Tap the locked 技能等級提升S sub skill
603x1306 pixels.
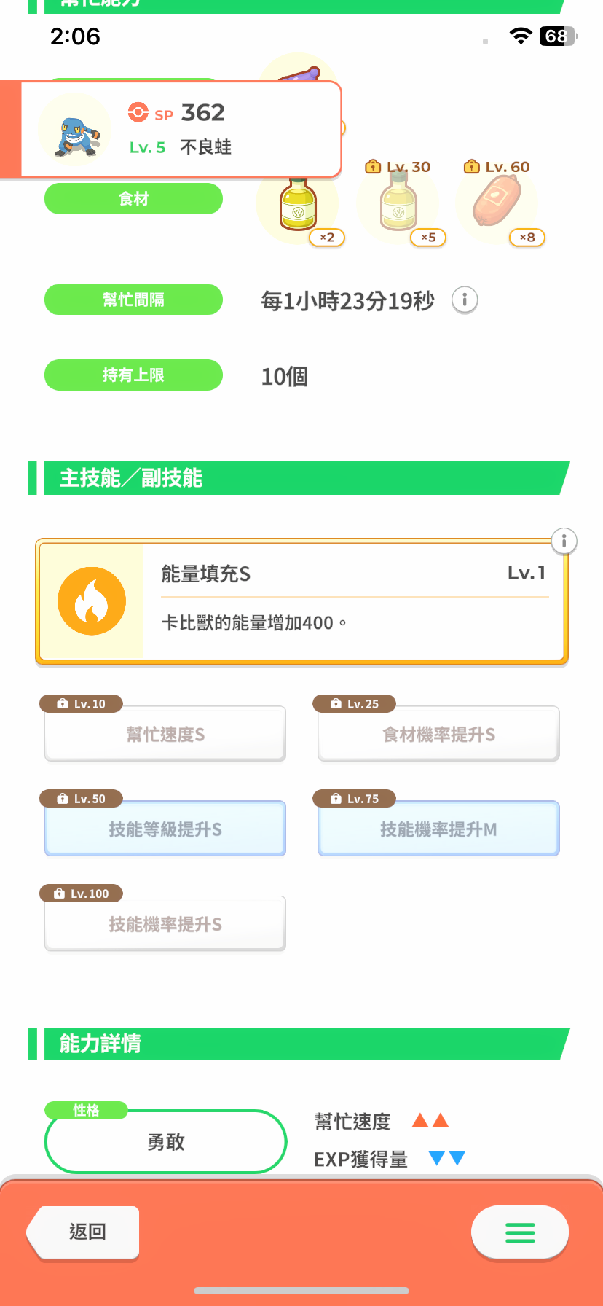point(165,829)
